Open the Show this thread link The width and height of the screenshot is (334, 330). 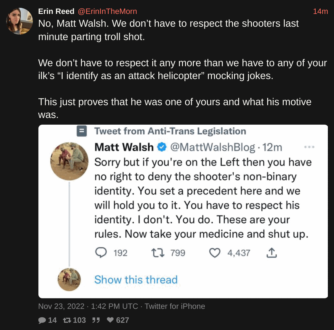click(x=136, y=280)
